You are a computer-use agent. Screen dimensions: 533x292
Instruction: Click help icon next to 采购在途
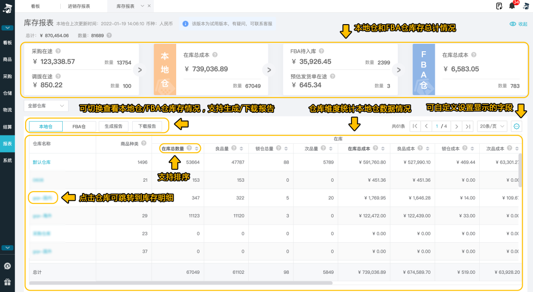coord(58,51)
